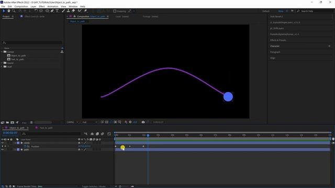The image size is (335, 188).
Task: Open the Window menu
Action: pos(73,7)
